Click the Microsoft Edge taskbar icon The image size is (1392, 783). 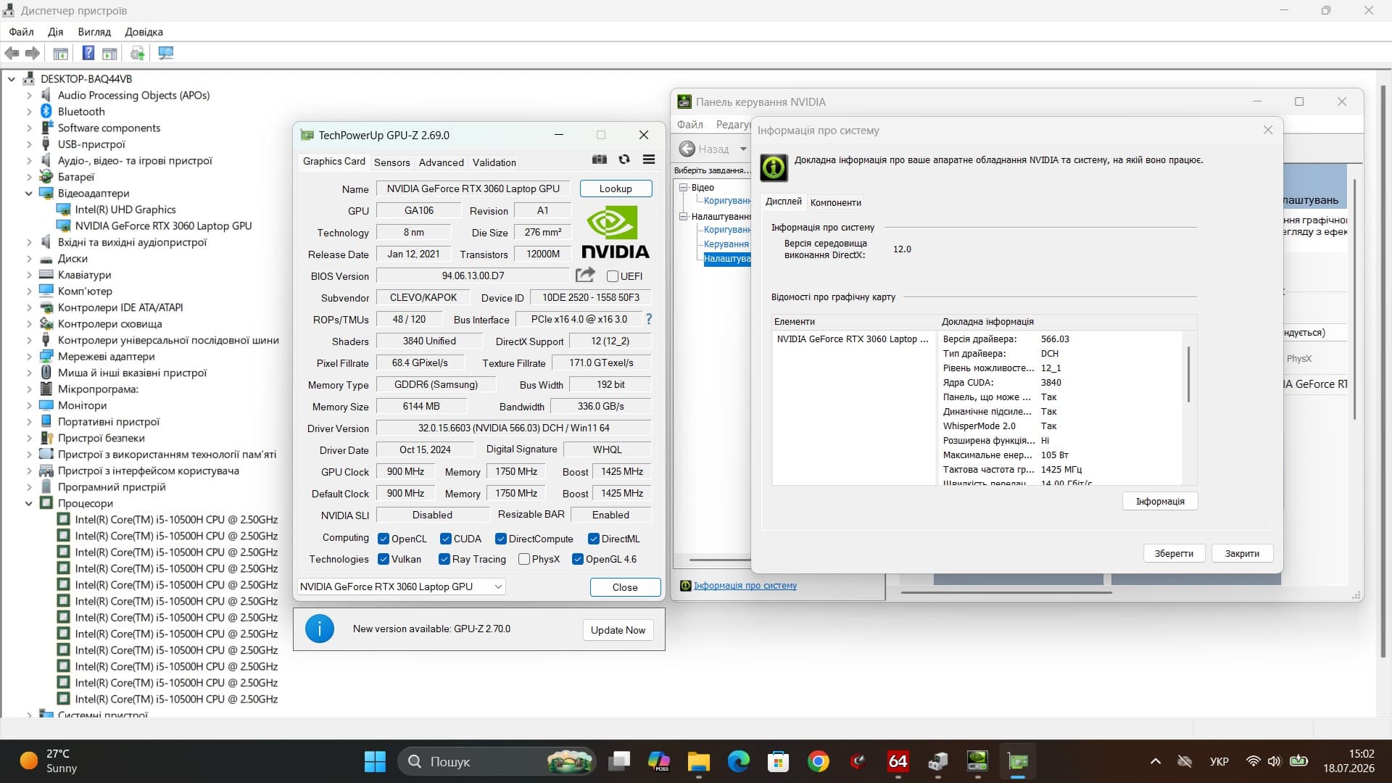tap(739, 761)
